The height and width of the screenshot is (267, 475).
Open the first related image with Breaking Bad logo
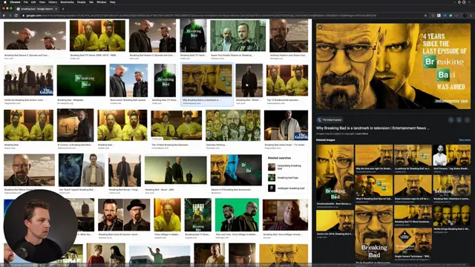pyautogui.click(x=335, y=173)
